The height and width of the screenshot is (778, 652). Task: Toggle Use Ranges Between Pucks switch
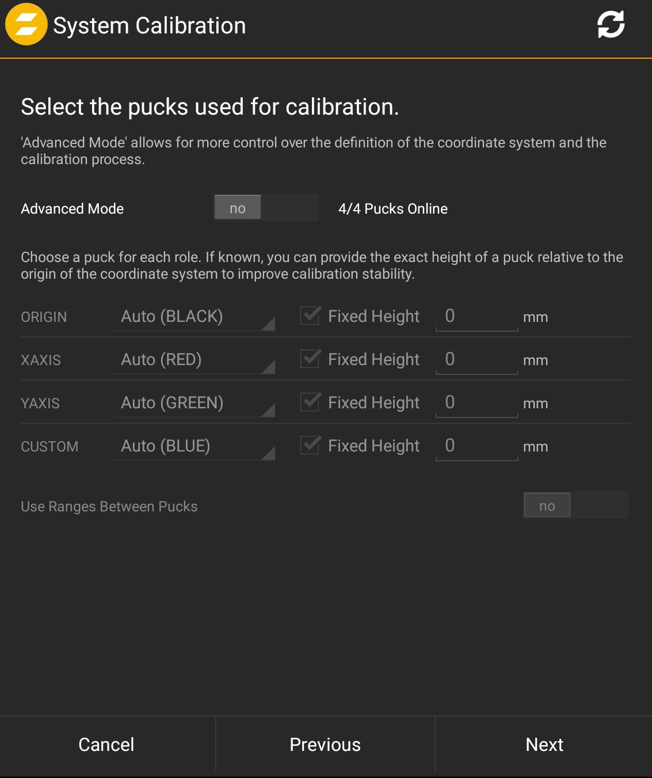[x=575, y=506]
